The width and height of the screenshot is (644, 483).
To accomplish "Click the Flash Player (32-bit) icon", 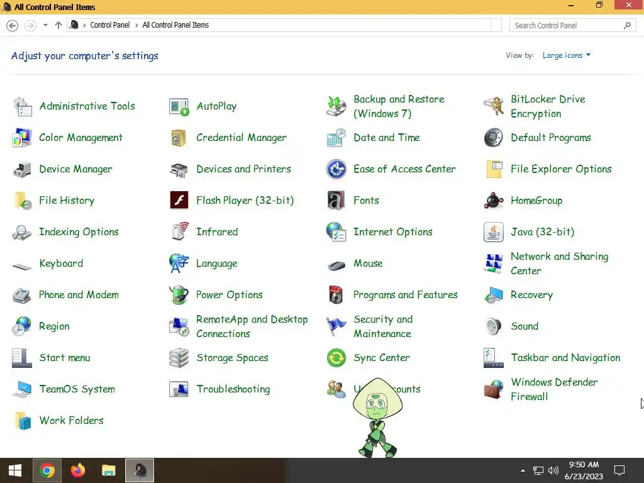I will (179, 201).
